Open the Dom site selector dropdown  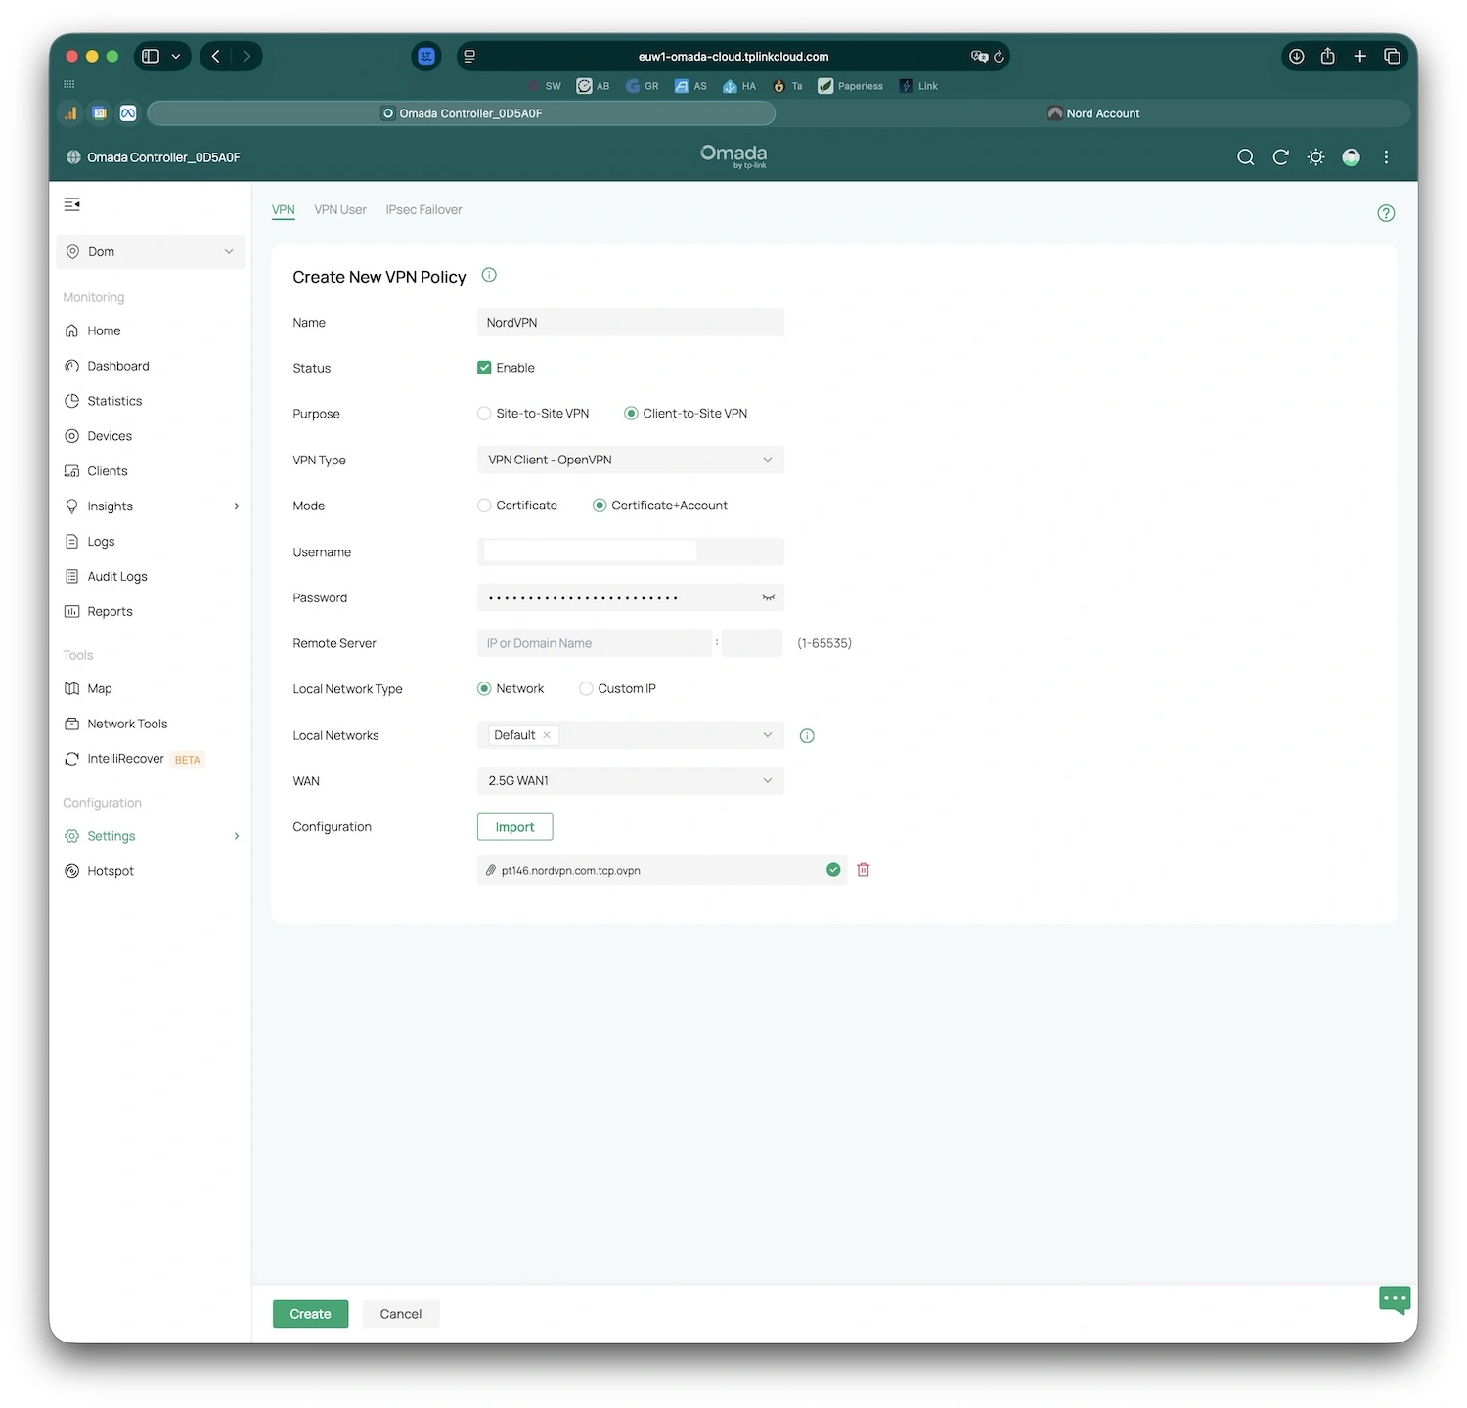[x=151, y=252]
